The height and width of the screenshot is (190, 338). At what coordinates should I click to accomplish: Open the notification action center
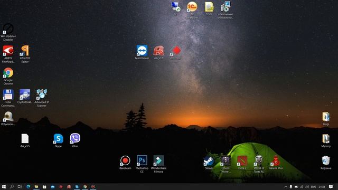(x=331, y=187)
